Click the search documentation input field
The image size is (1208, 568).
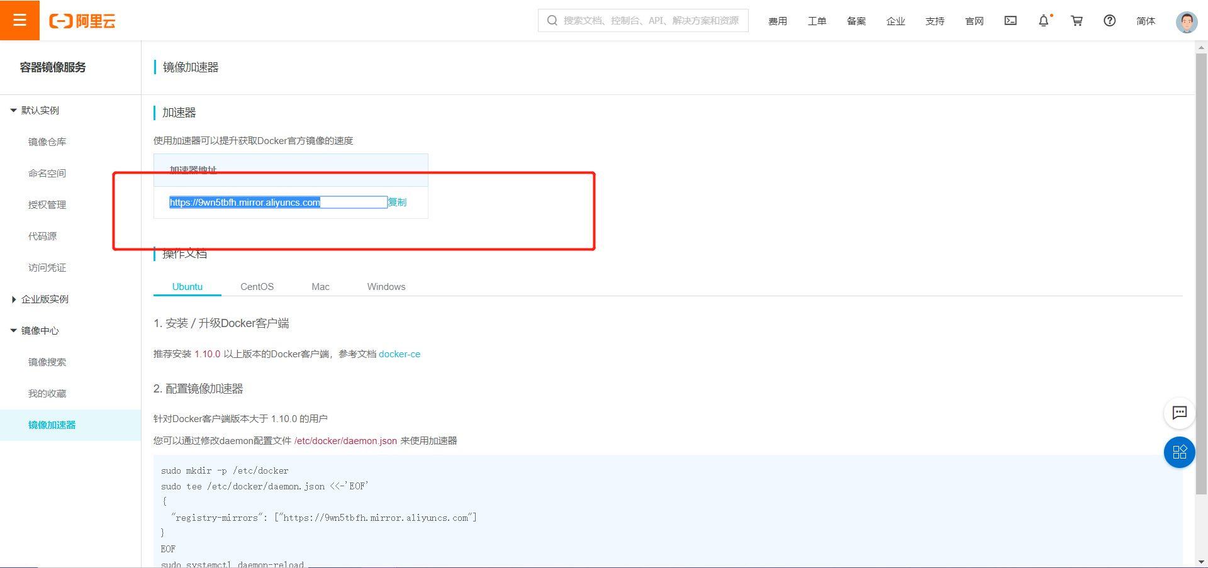pyautogui.click(x=642, y=20)
